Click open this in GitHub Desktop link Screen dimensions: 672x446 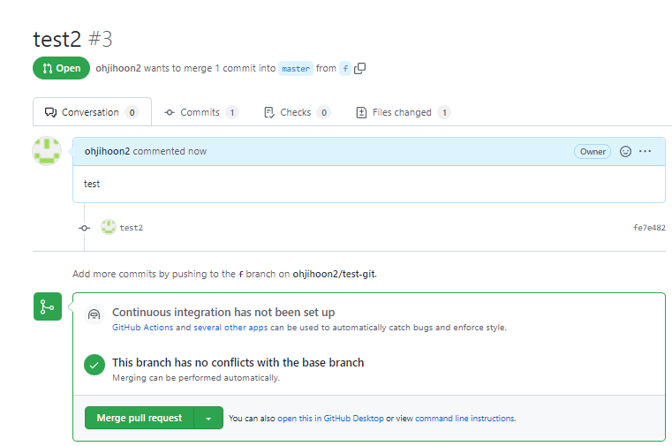[x=330, y=418]
